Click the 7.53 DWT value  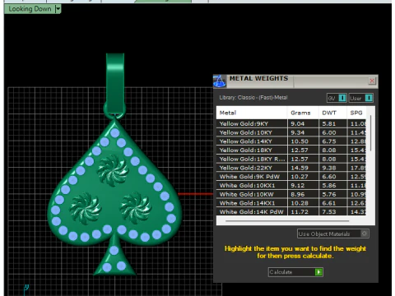[x=329, y=212]
